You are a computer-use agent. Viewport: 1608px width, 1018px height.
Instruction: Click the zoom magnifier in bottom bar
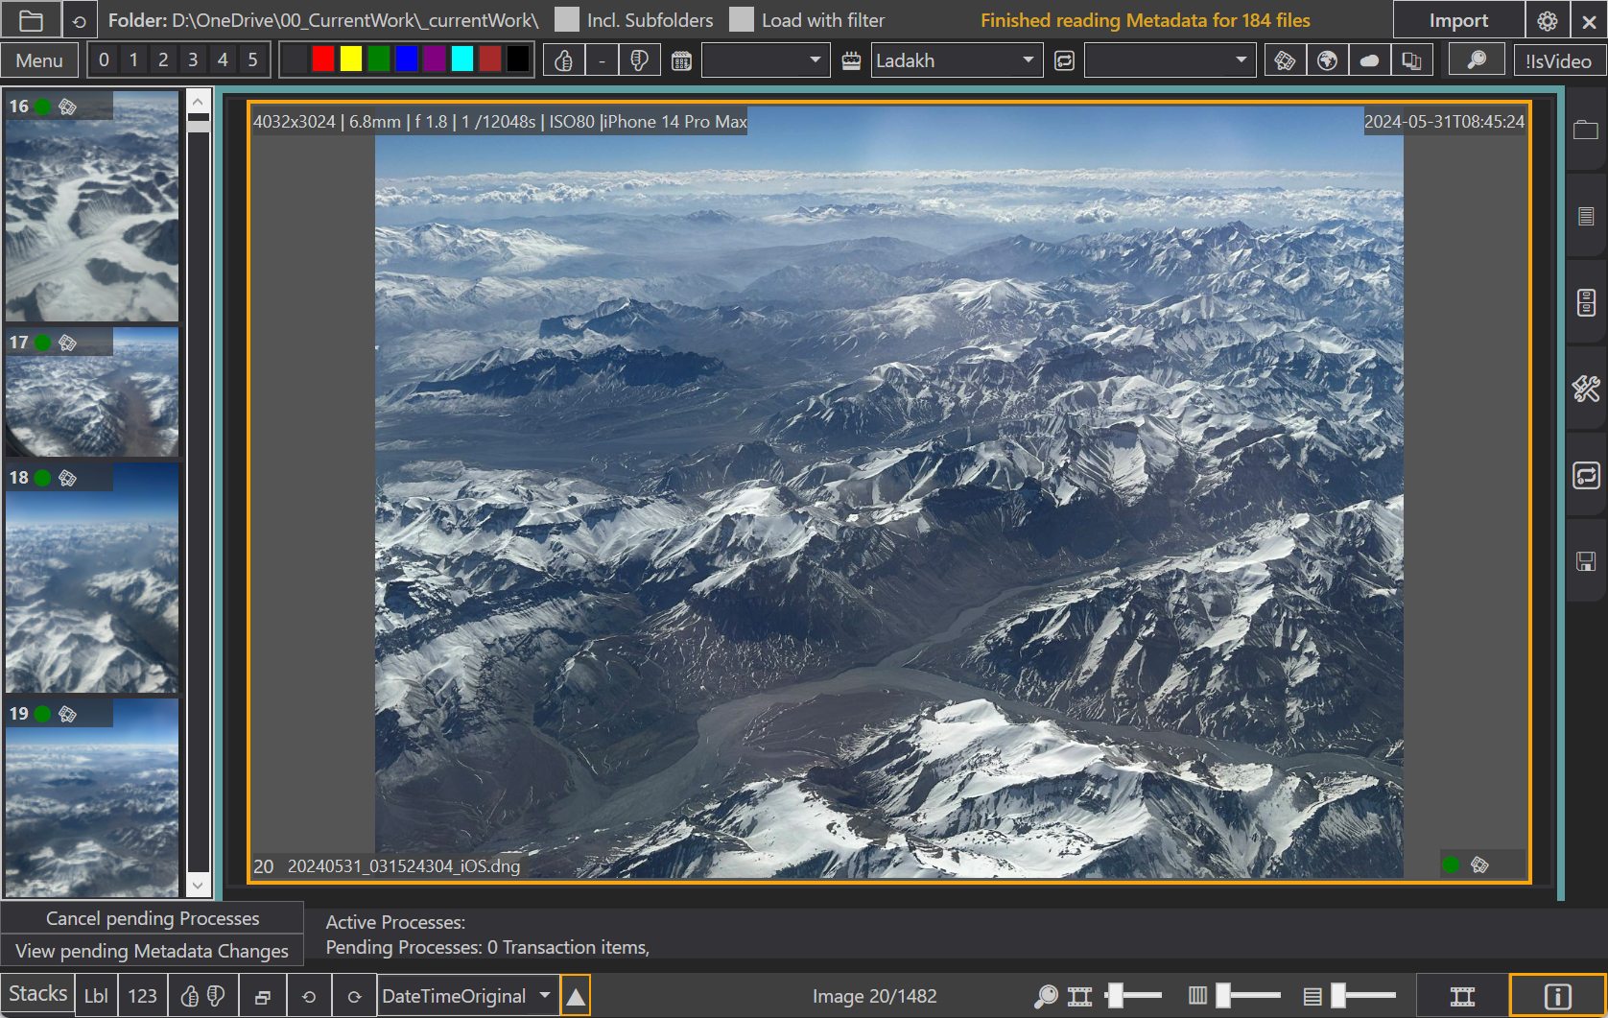pyautogui.click(x=1046, y=996)
